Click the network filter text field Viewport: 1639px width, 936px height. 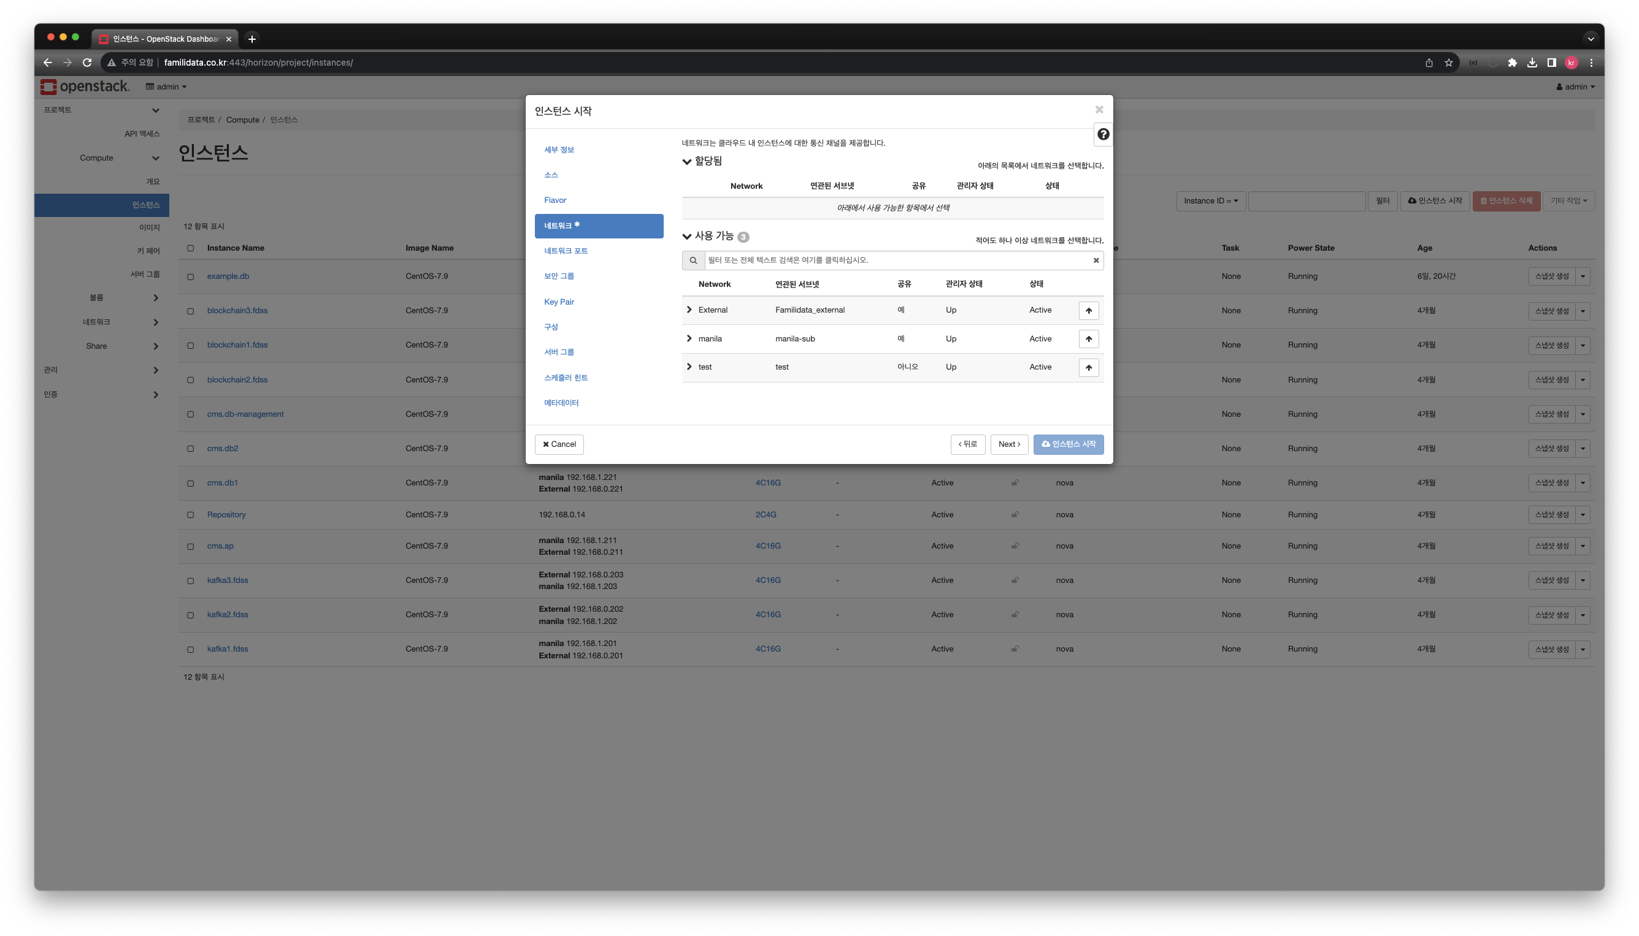[x=894, y=261]
